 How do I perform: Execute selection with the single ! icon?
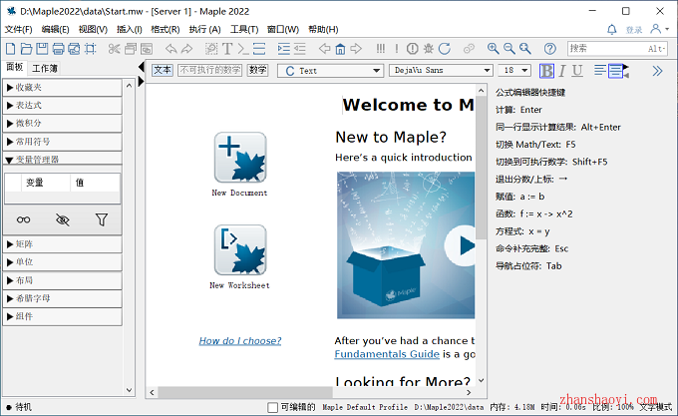(x=397, y=49)
